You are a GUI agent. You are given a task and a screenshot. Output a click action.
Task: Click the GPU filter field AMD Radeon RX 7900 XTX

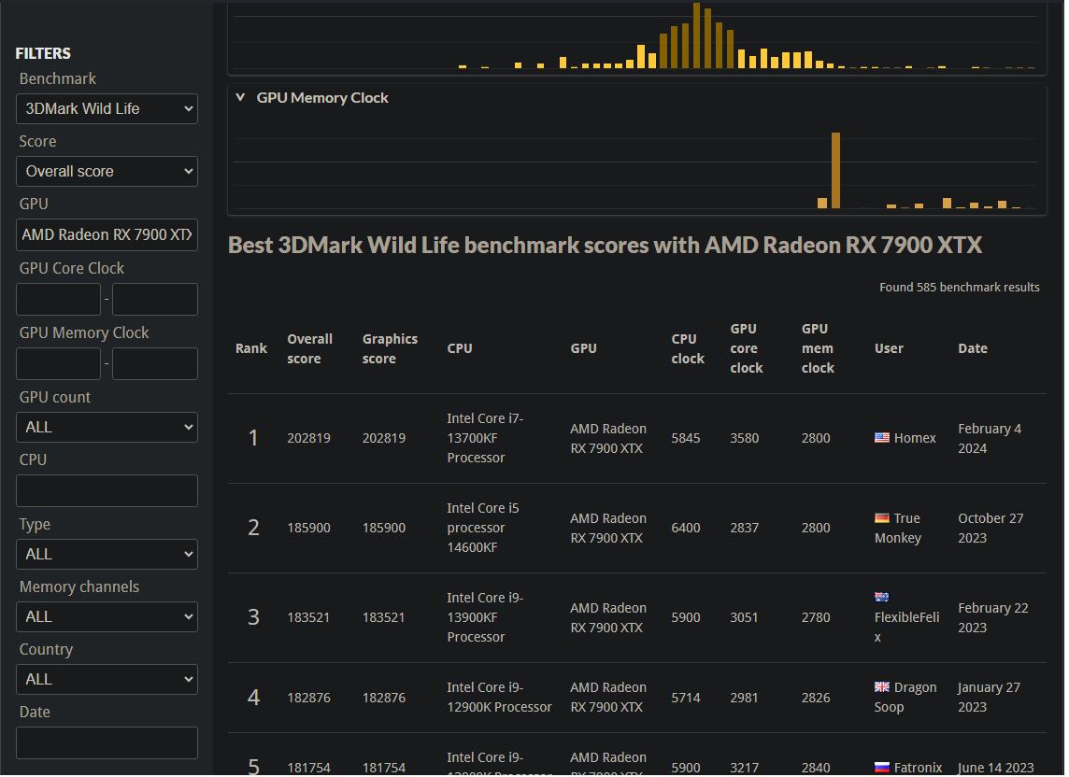[107, 235]
